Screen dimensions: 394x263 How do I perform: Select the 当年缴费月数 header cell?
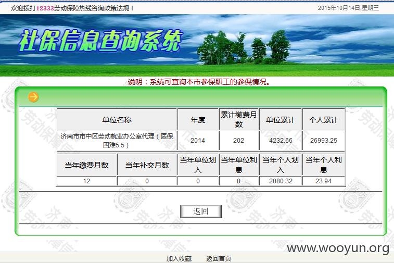[87, 165]
